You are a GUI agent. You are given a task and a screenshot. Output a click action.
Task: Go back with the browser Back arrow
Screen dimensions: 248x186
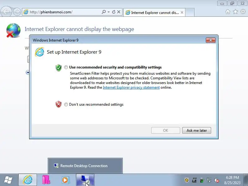[6, 11]
